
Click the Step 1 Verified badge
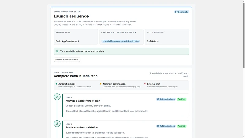(181, 99)
